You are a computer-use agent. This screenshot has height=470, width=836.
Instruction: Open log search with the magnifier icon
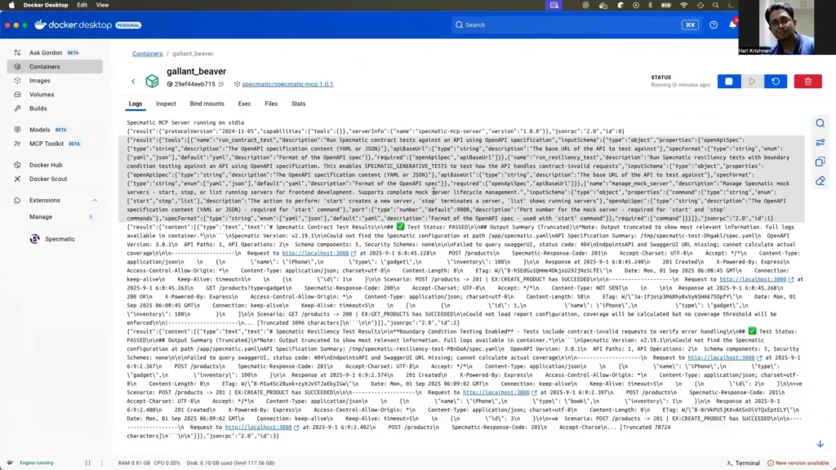pyautogui.click(x=820, y=123)
